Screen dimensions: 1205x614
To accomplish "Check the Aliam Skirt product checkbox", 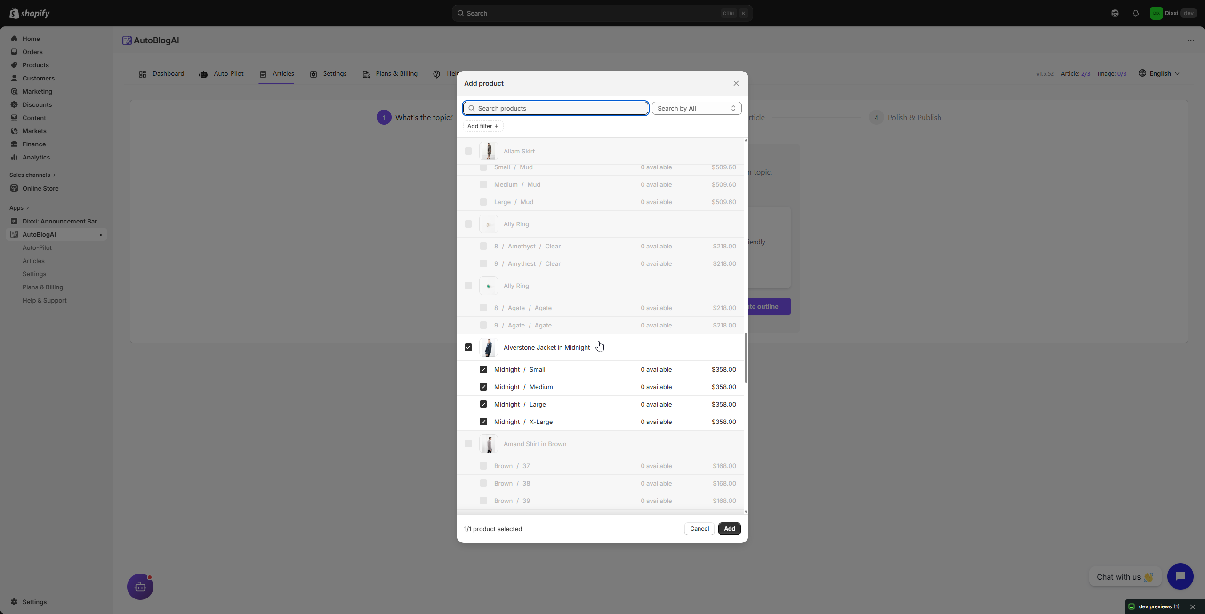I will coord(468,151).
